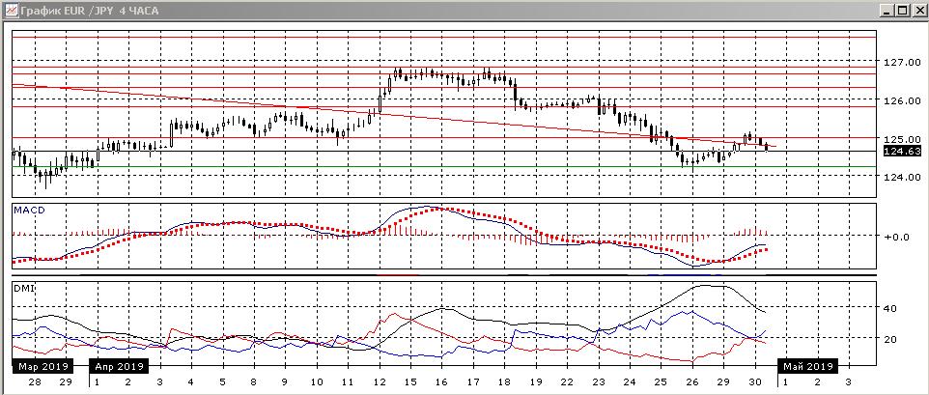Click the Май 2019 month marker
Screen dimensions: 929x395
809,367
